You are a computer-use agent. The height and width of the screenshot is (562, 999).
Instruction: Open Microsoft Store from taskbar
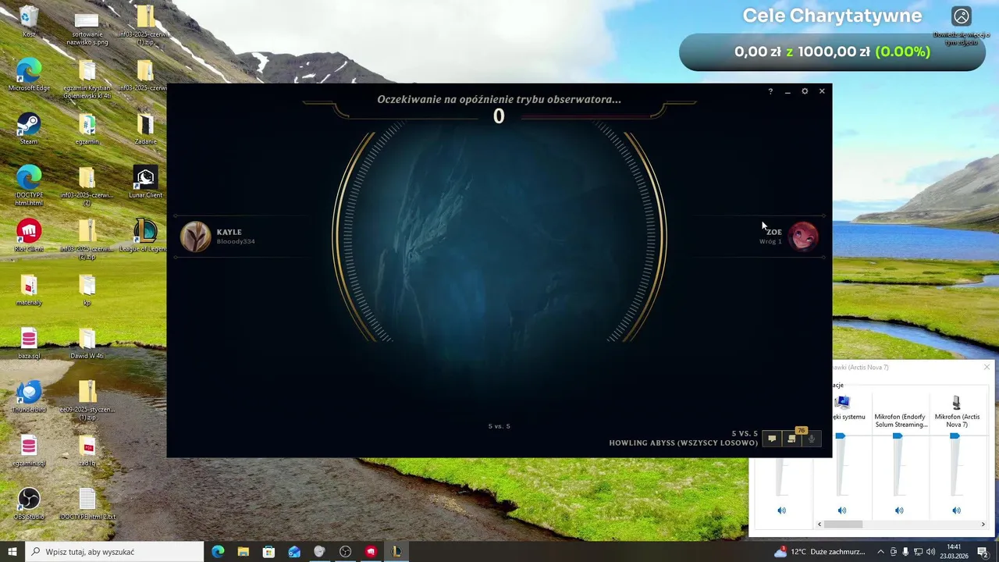[268, 552]
